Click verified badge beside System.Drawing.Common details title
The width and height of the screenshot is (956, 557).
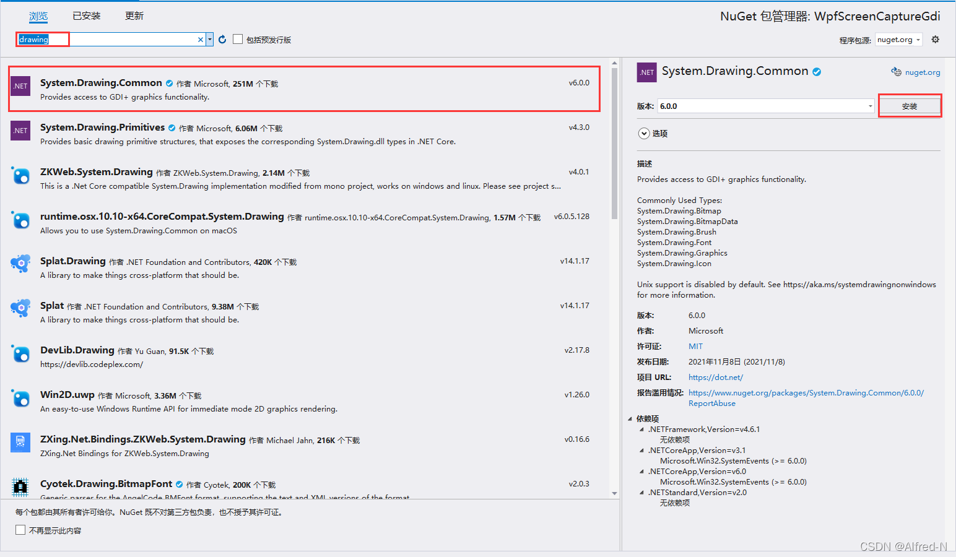click(817, 72)
